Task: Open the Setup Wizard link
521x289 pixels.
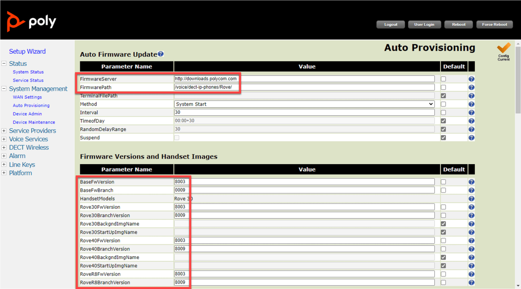Action: [x=27, y=51]
